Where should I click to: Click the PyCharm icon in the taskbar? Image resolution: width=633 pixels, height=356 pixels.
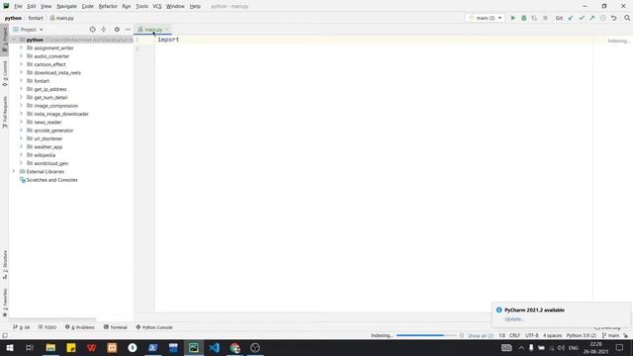tap(194, 347)
